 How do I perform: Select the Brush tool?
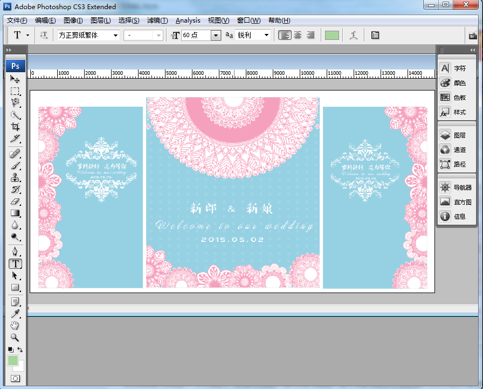(x=15, y=165)
